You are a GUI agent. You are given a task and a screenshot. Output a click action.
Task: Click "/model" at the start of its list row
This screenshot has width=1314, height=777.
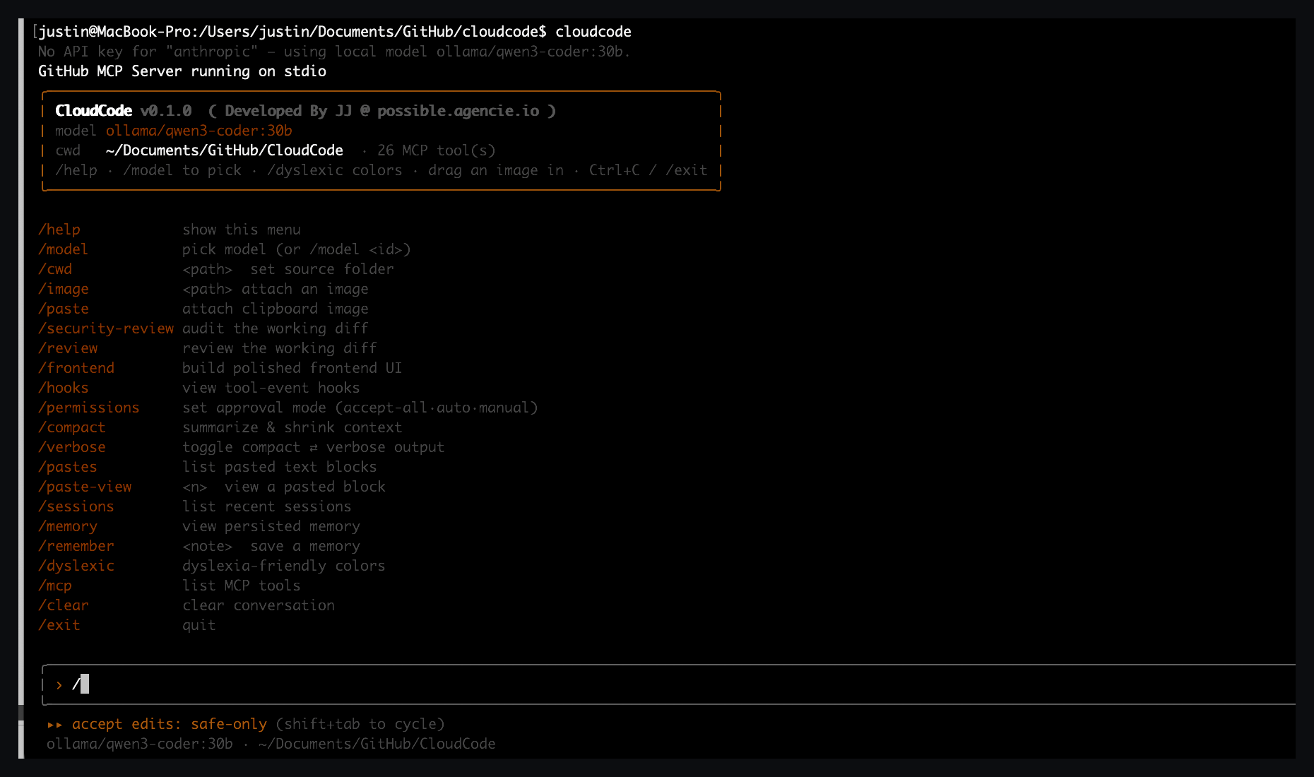pos(64,249)
